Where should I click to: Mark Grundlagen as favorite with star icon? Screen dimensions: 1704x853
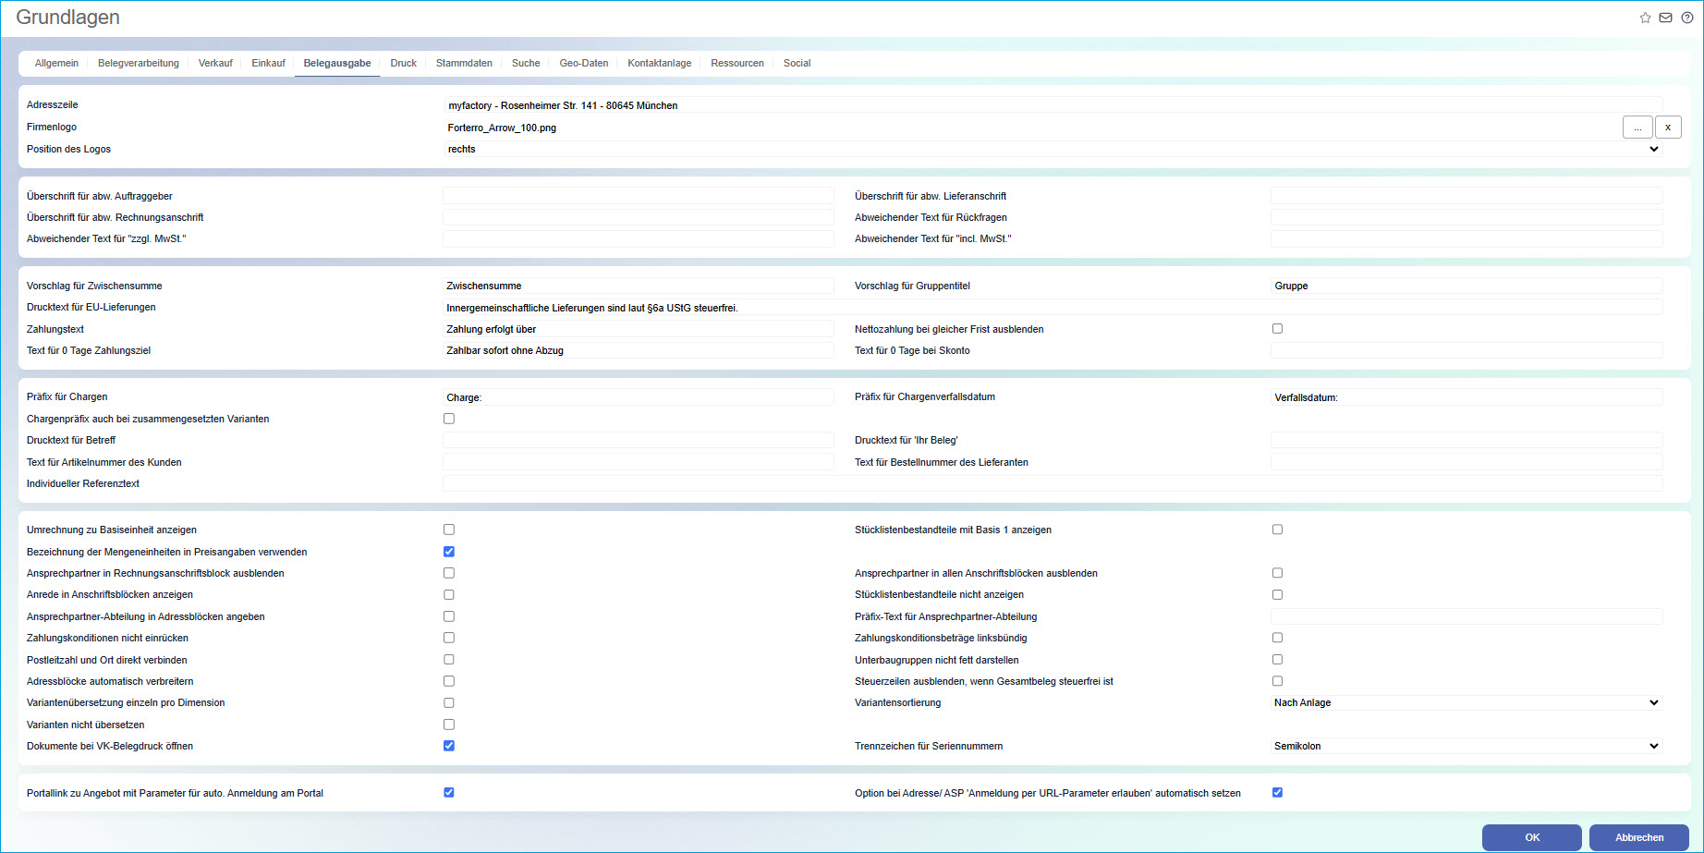pos(1645,17)
